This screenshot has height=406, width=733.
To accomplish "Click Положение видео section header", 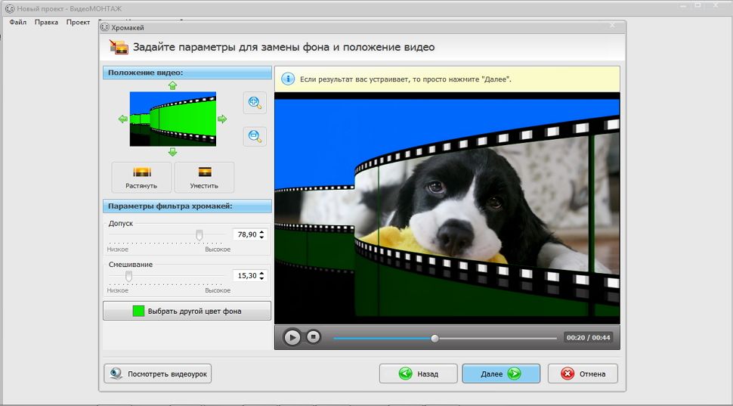I will [187, 73].
